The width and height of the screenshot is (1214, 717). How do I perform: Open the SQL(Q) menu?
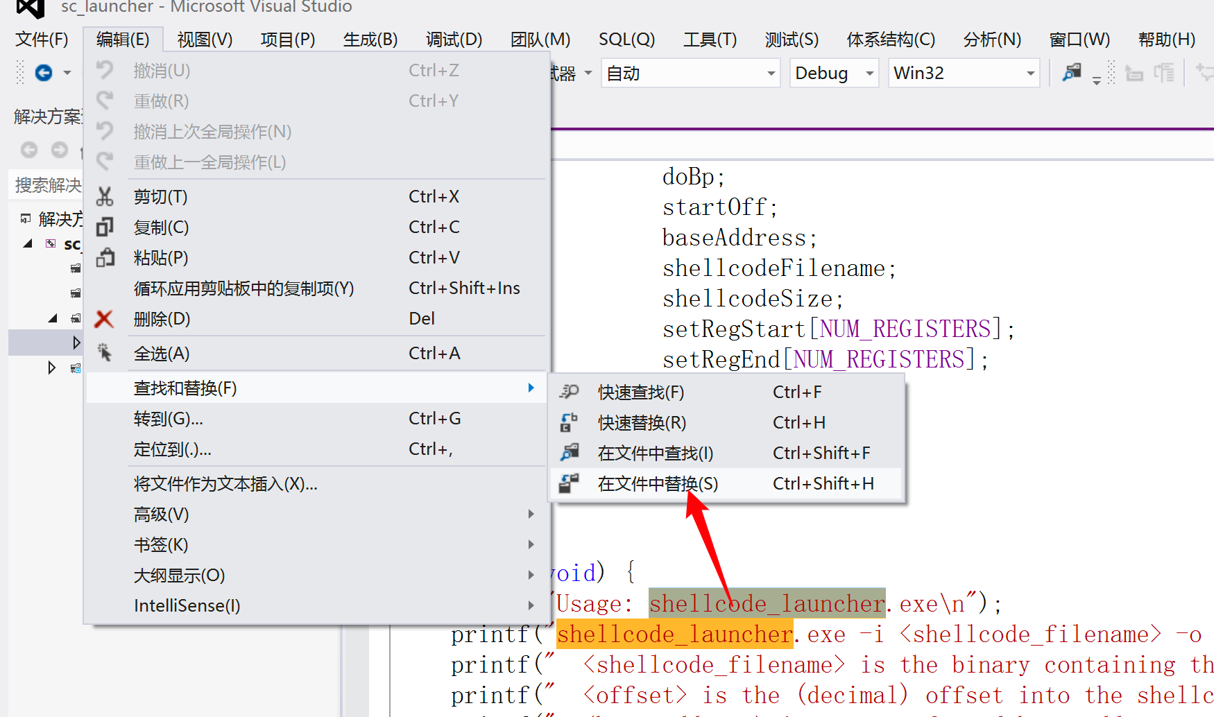tap(626, 40)
